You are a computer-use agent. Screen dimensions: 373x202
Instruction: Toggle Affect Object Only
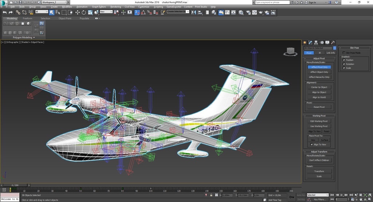point(319,72)
